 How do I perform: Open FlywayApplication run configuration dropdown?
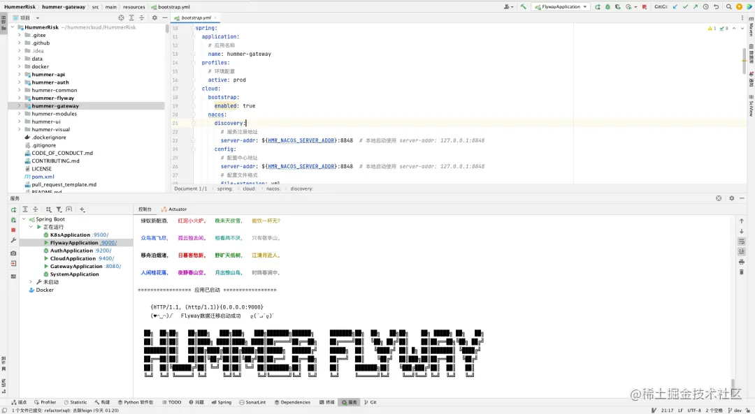pyautogui.click(x=561, y=7)
